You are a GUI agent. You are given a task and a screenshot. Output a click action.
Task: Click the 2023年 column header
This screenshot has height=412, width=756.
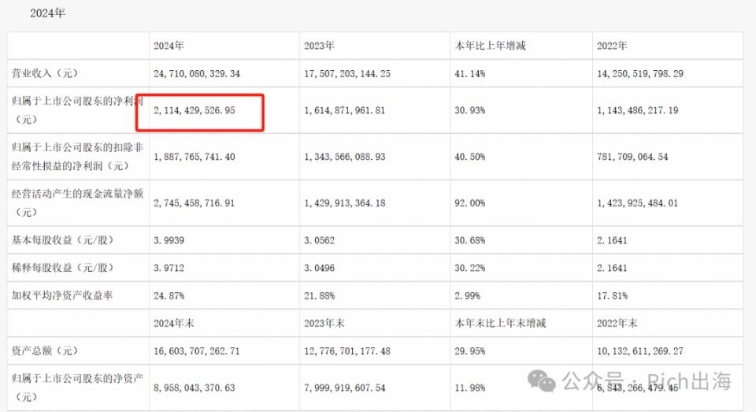(x=319, y=46)
